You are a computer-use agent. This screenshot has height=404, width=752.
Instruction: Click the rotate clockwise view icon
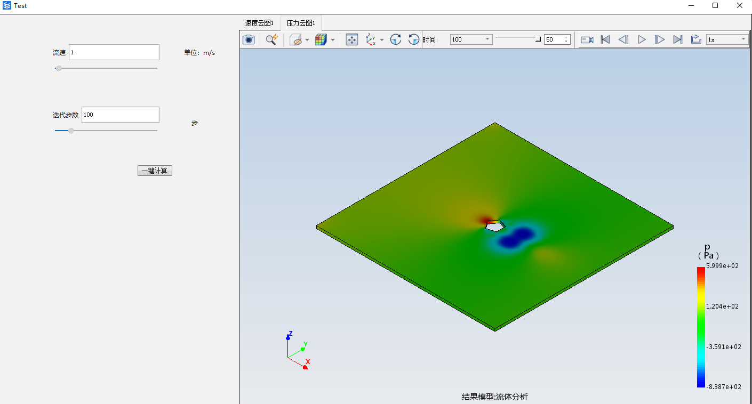395,39
